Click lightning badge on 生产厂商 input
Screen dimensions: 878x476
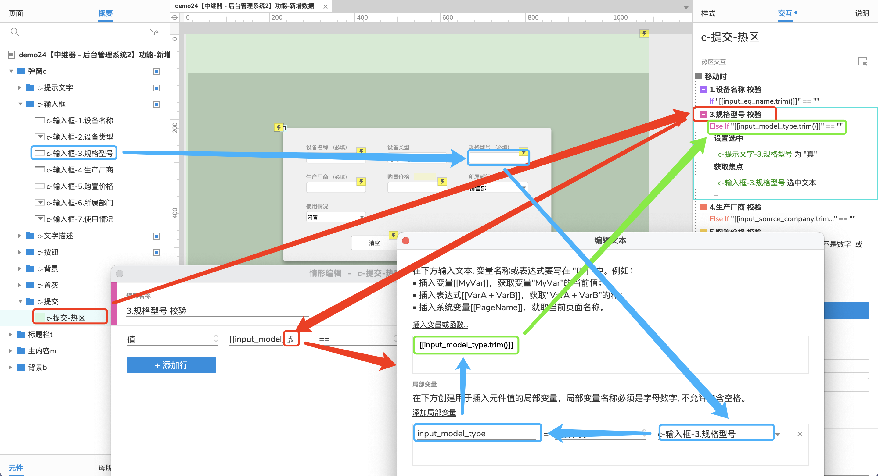pyautogui.click(x=361, y=181)
